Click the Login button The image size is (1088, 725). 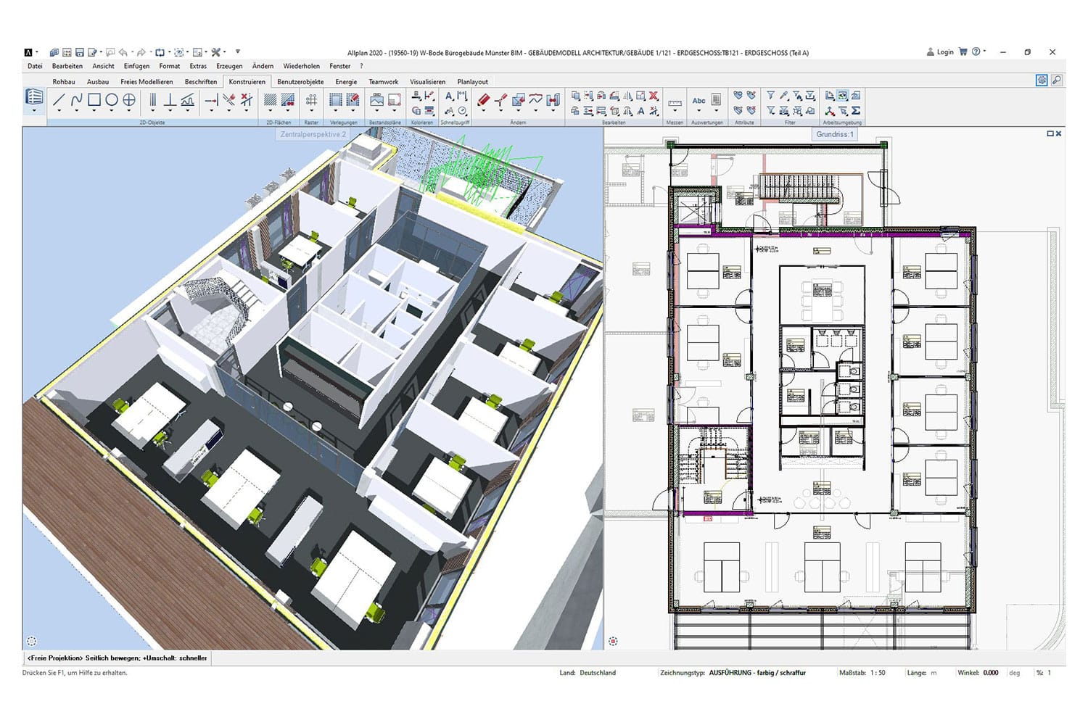coord(940,51)
